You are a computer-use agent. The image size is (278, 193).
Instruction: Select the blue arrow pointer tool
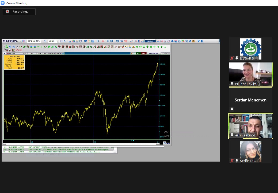[x=10, y=47]
